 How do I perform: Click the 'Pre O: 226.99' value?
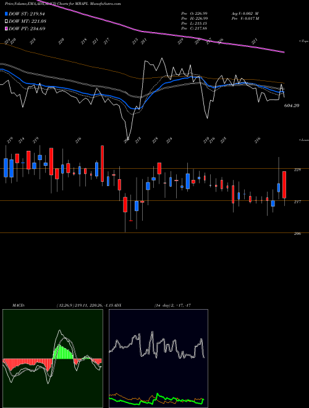[x=194, y=13]
